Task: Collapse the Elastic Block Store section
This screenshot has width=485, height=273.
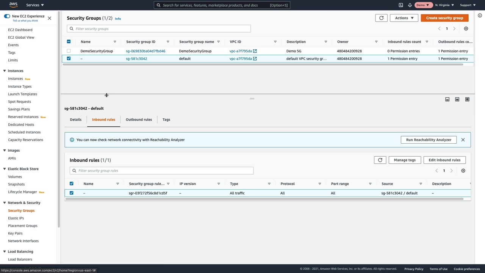Action: tap(4, 169)
